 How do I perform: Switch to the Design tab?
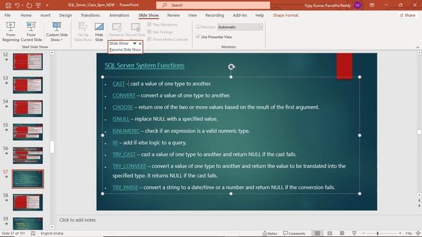point(65,15)
